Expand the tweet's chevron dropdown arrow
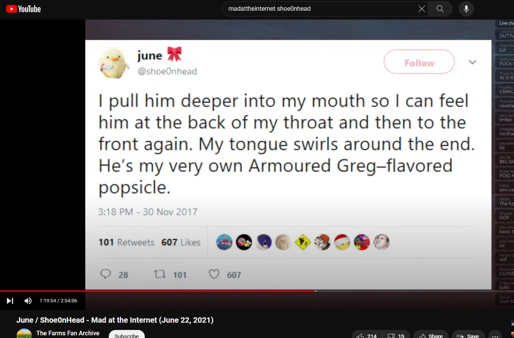The width and height of the screenshot is (514, 338). point(473,62)
